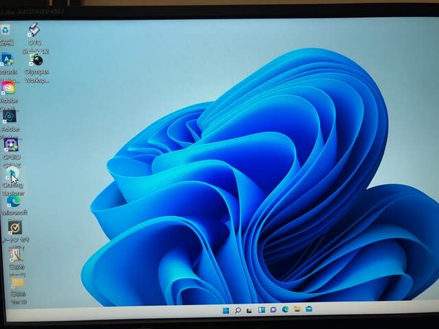Select the Microsoft Edge desktop shortcut
439x329 pixels.
click(14, 201)
